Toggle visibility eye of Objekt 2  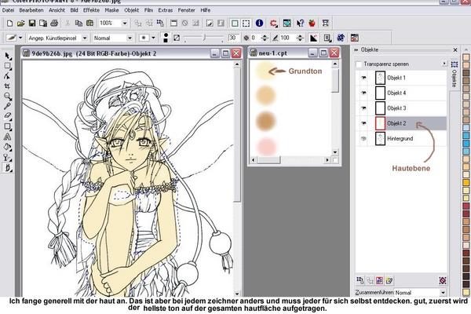coord(363,123)
